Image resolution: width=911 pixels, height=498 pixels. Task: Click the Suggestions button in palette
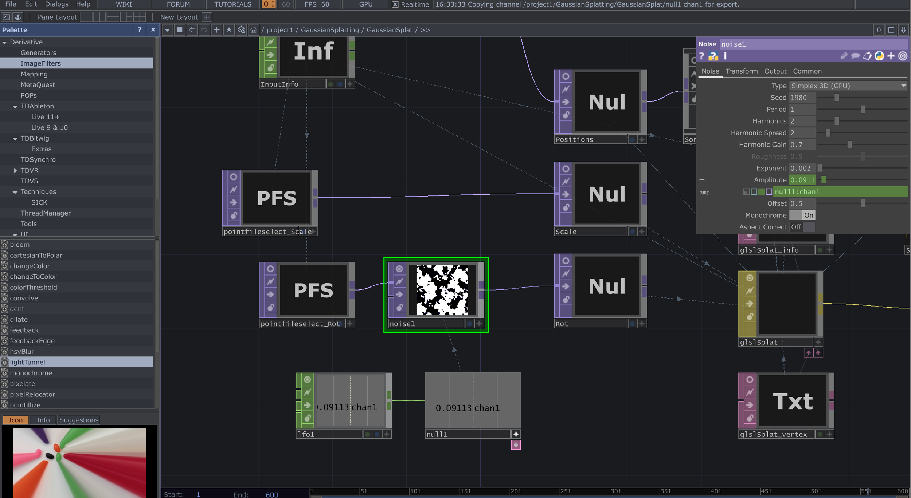click(79, 420)
